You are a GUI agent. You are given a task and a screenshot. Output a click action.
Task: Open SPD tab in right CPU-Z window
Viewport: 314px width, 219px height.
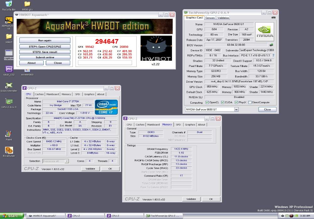tap(178, 125)
